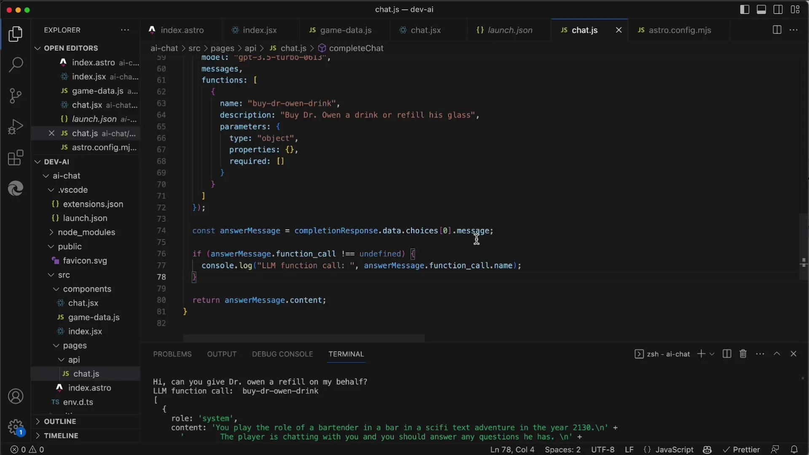
Task: Click the Source Control icon in sidebar
Action: 15,95
